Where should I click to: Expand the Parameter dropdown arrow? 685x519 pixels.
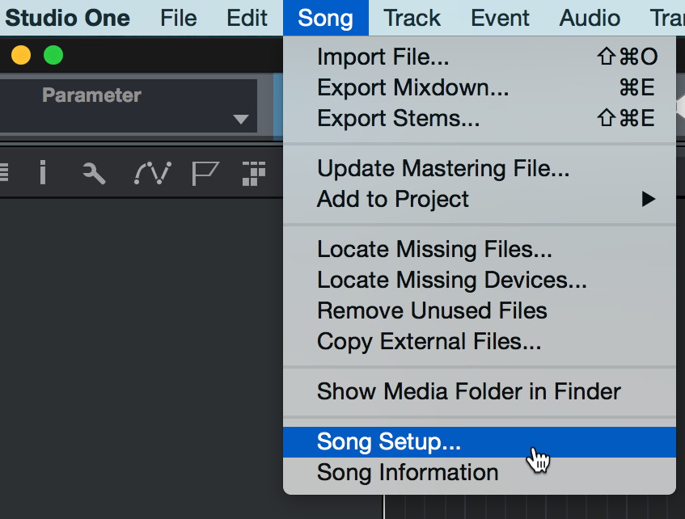click(x=241, y=120)
